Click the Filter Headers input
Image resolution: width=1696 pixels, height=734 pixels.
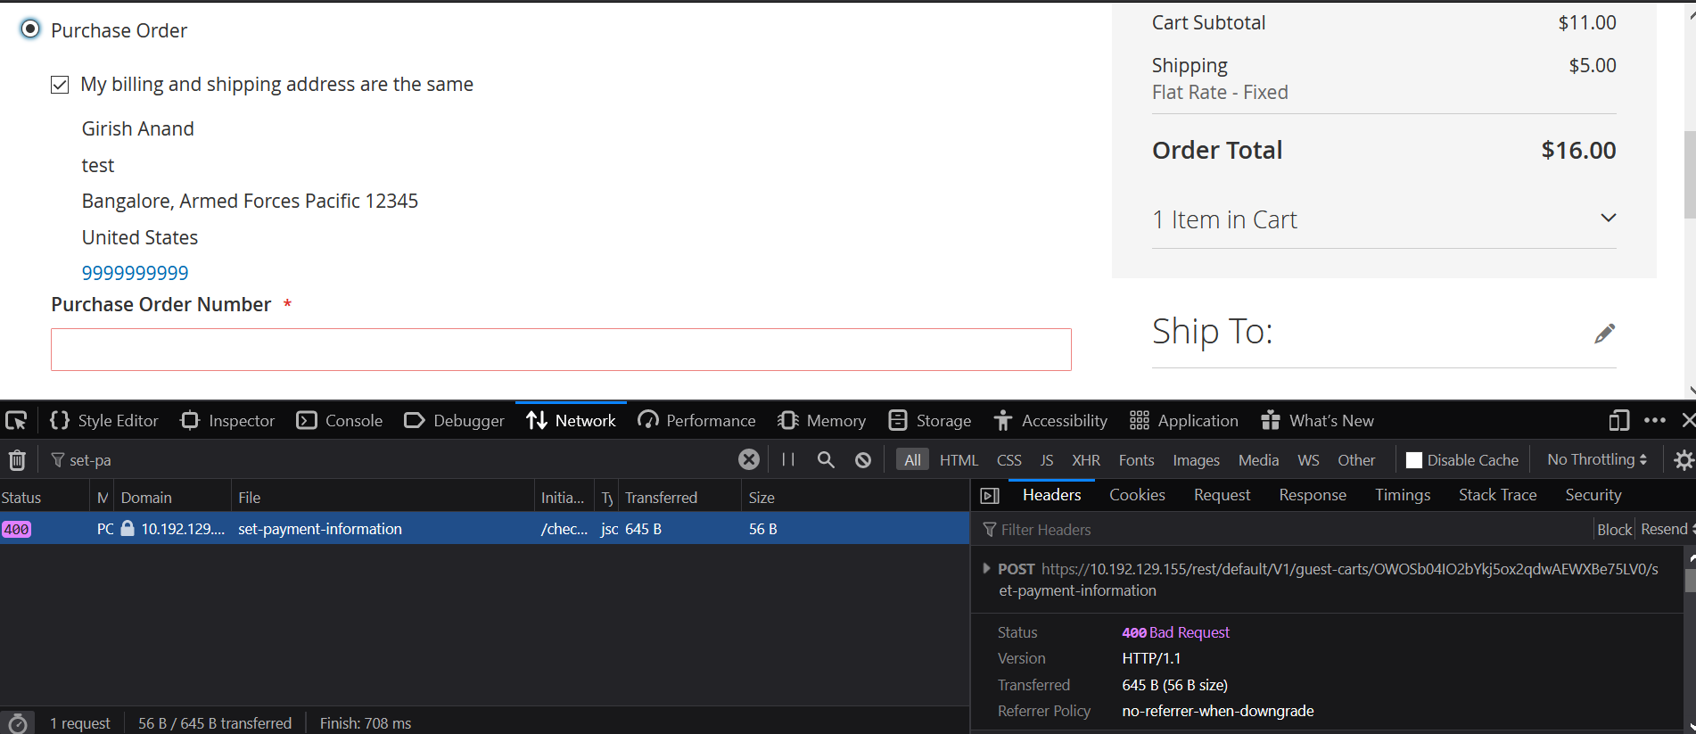point(1284,530)
